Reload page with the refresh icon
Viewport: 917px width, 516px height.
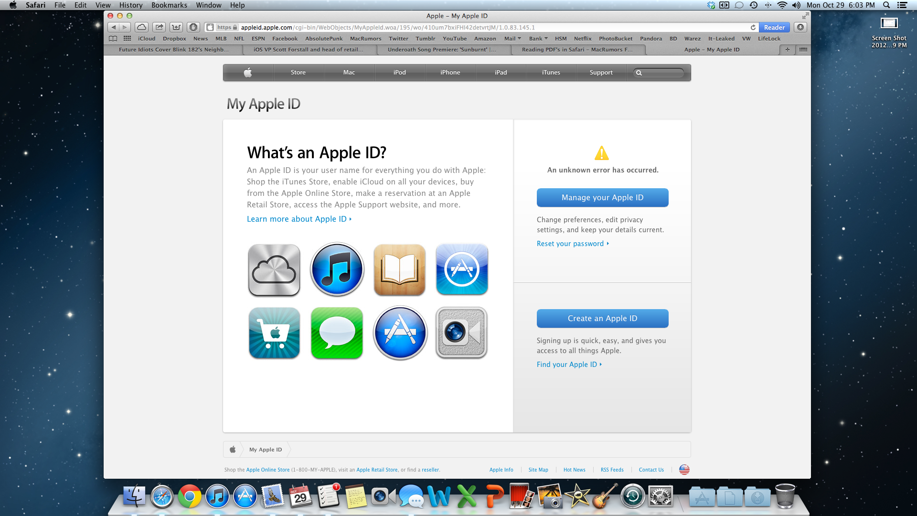(753, 27)
